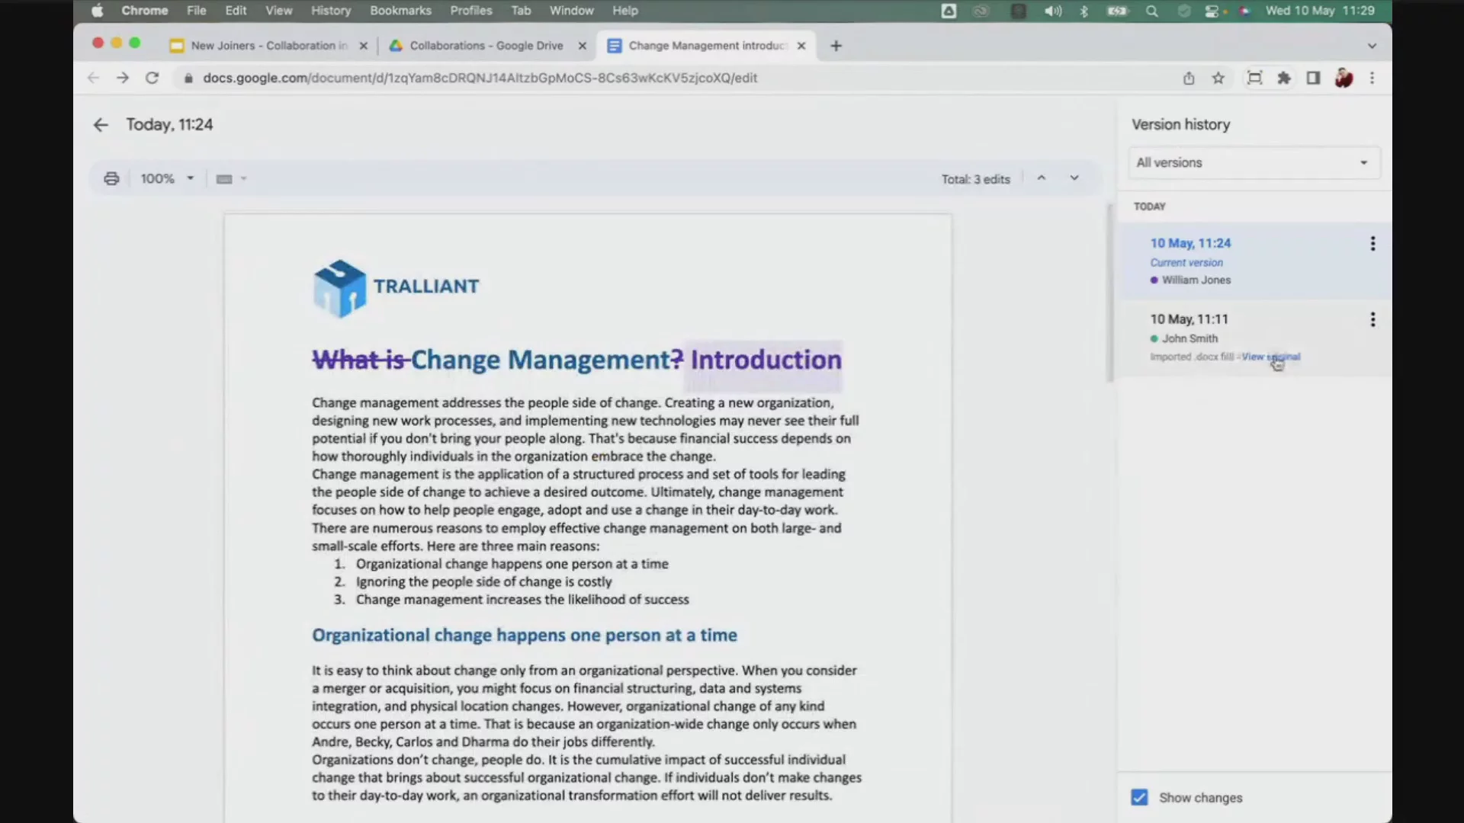1464x823 pixels.
Task: Close the New Joiners browser tab
Action: coord(364,46)
